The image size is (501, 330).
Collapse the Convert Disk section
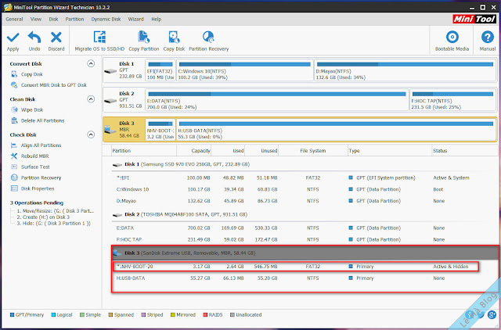pos(91,63)
